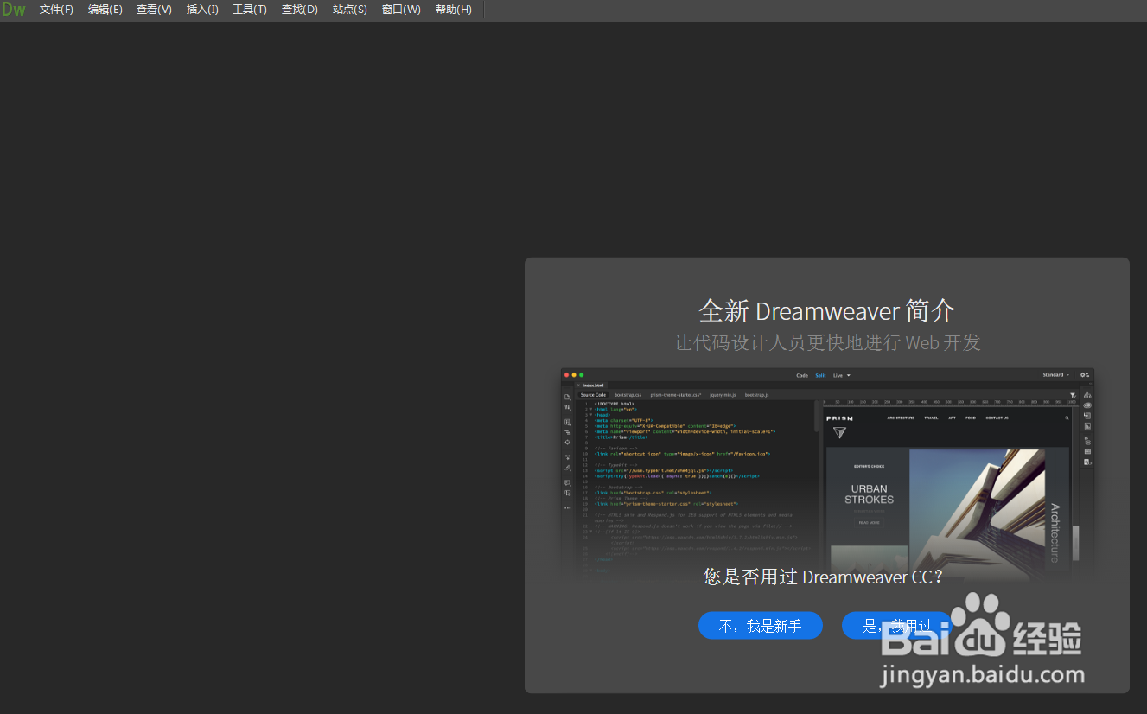Click the Dreamweaver interface preview image

(827, 474)
